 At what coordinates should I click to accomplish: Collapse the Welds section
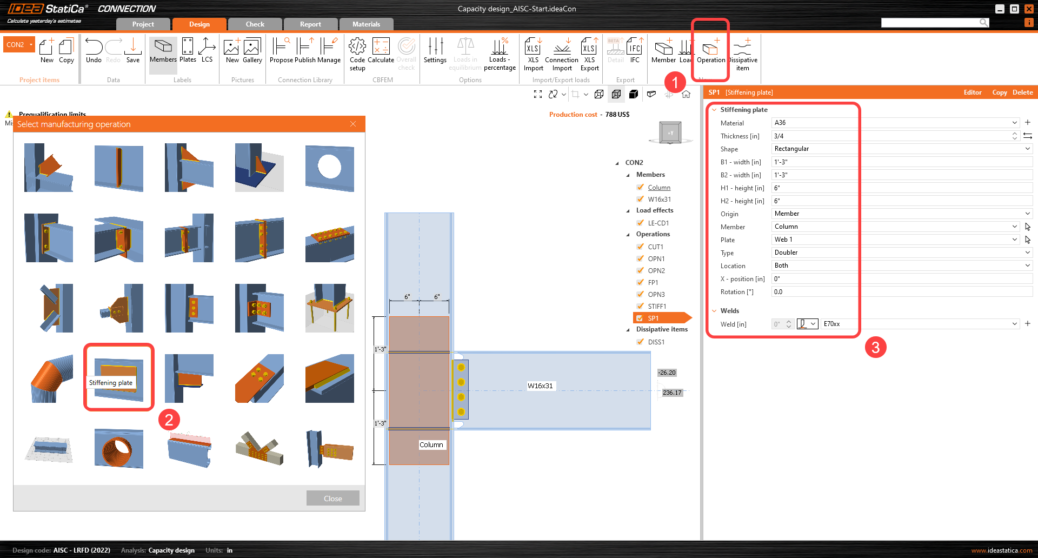[714, 311]
